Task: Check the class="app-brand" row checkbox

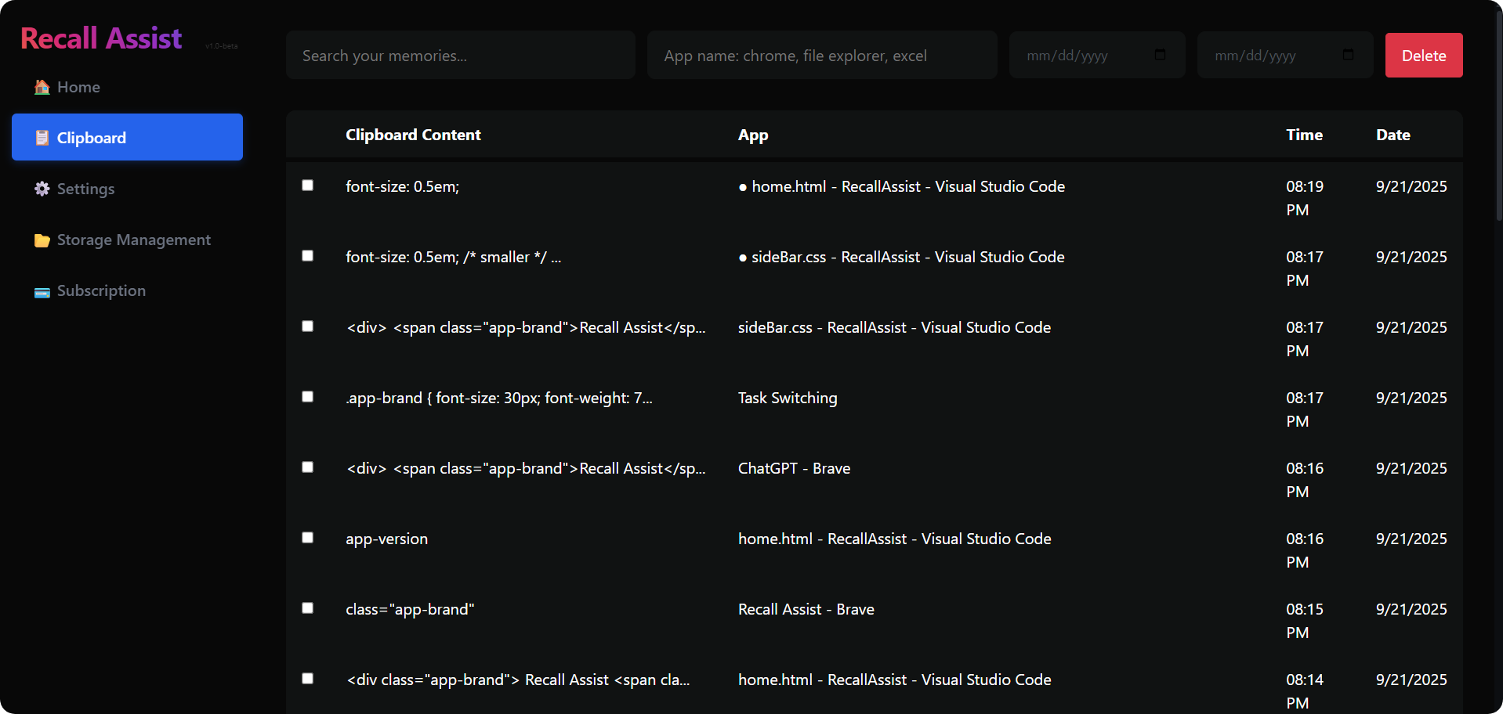Action: pyautogui.click(x=307, y=608)
